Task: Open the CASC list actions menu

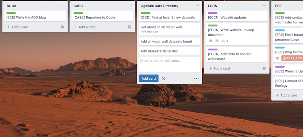Action: (130, 6)
